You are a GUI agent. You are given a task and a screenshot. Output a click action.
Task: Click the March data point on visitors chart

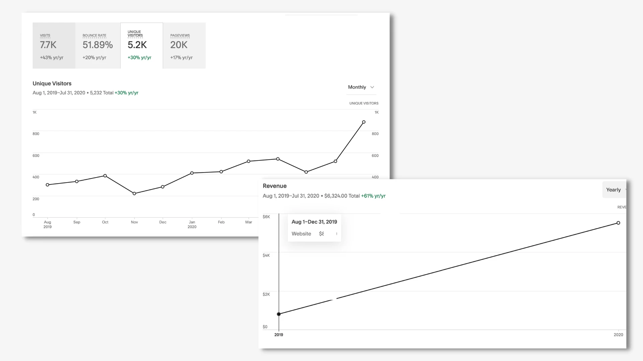[x=248, y=161]
